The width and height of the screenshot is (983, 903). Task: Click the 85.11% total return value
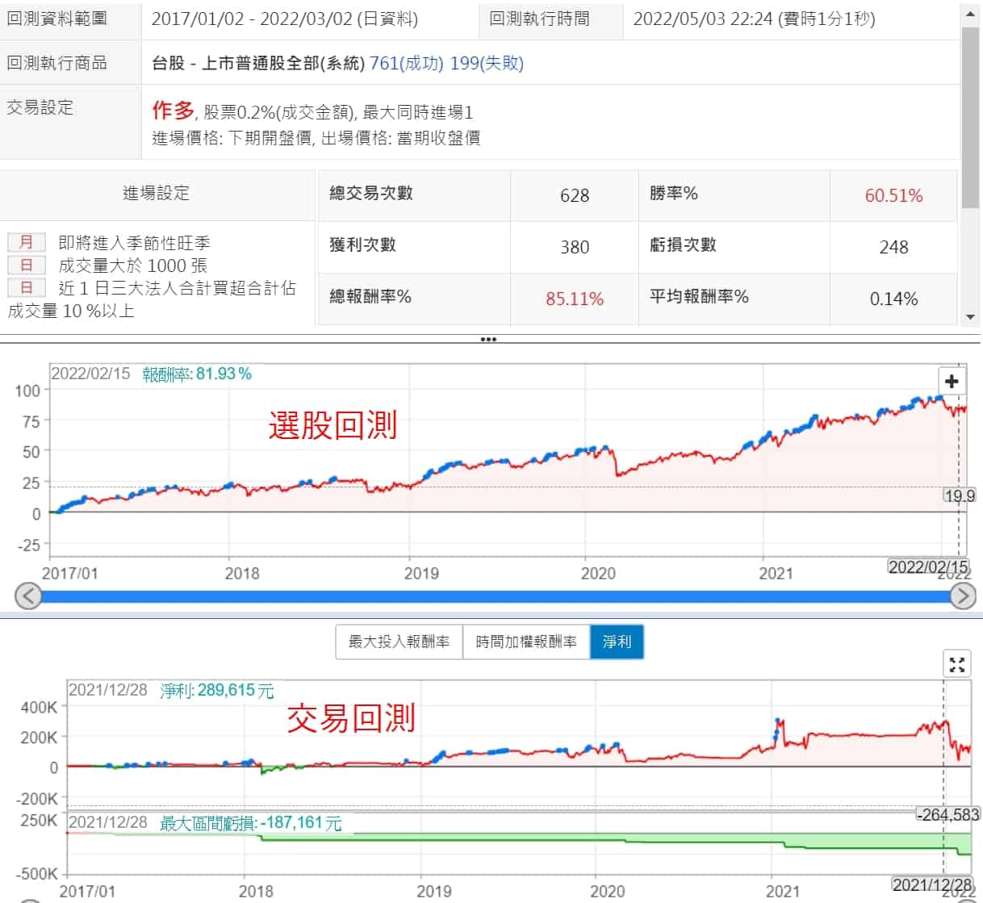pyautogui.click(x=574, y=299)
